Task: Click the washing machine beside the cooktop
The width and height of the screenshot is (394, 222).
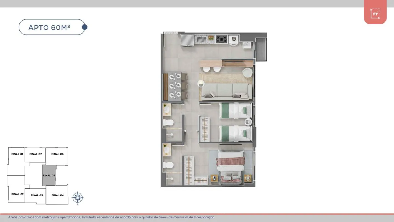Action: pos(234,39)
